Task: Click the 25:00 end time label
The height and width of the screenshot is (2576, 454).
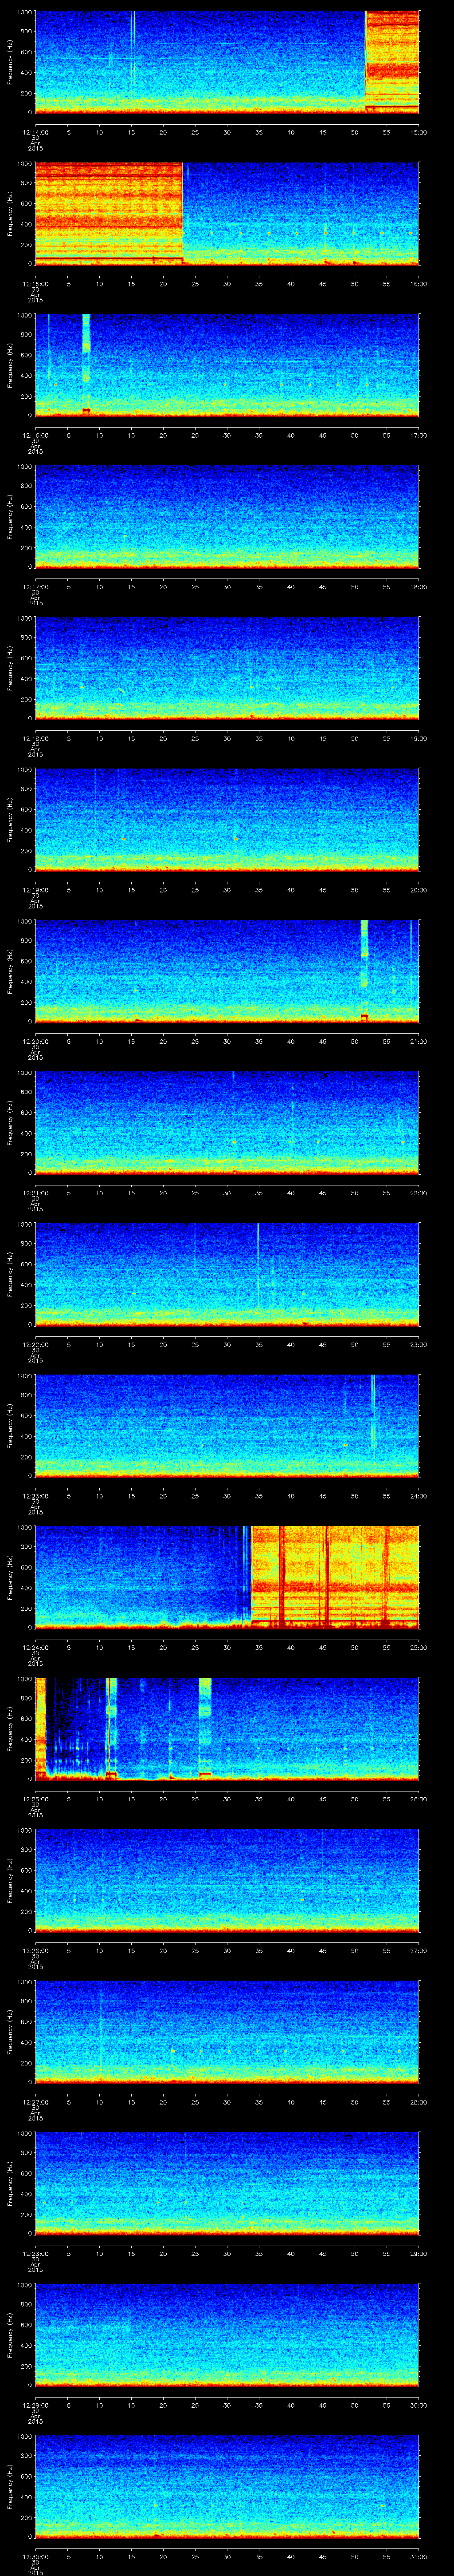Action: click(418, 1647)
